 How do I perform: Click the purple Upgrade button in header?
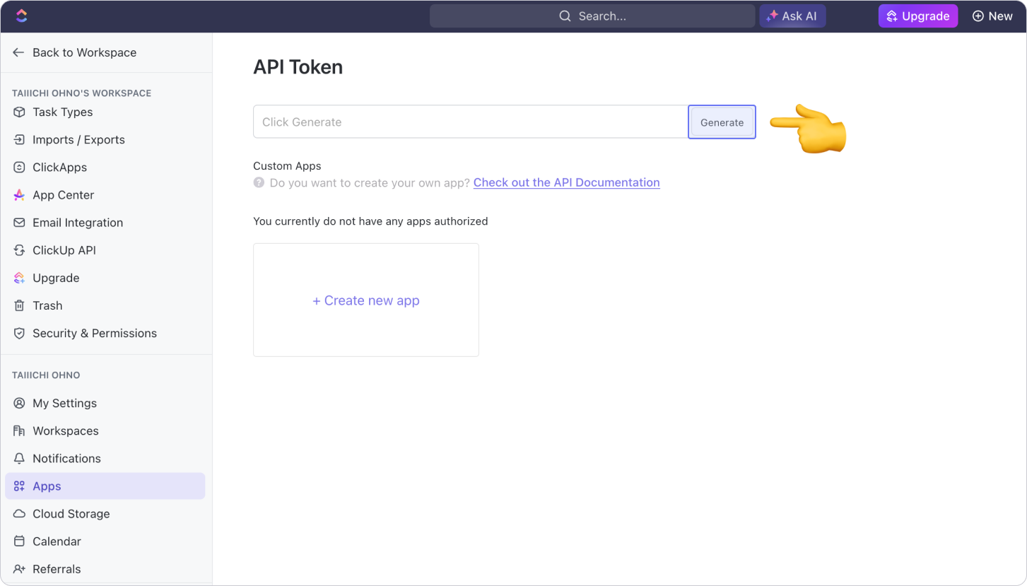click(x=917, y=16)
